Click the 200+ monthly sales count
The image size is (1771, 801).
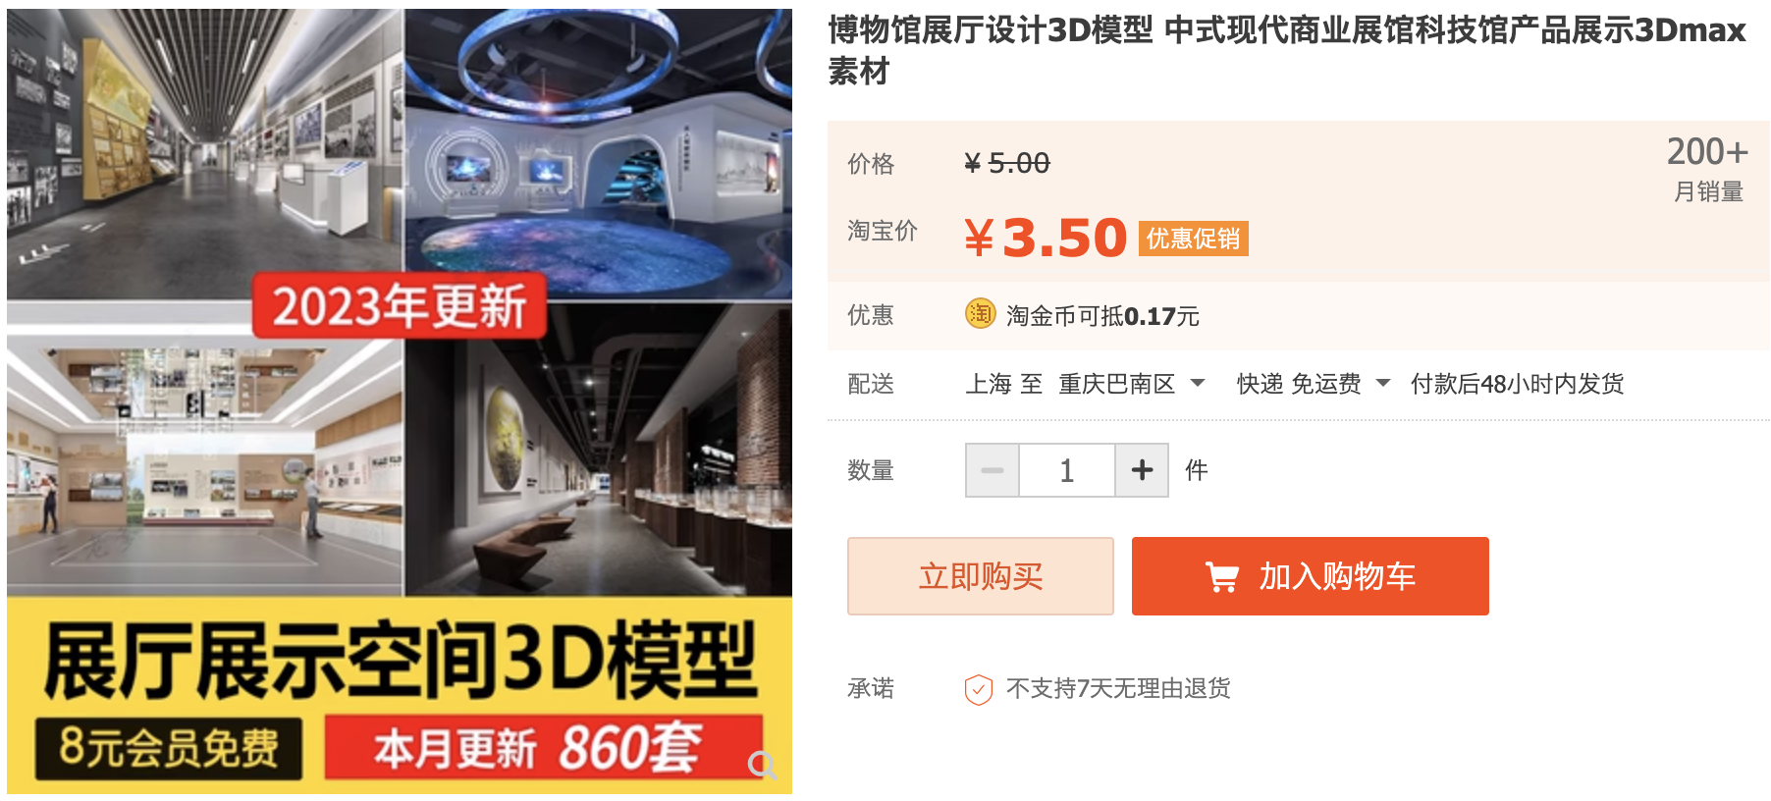pos(1708,151)
